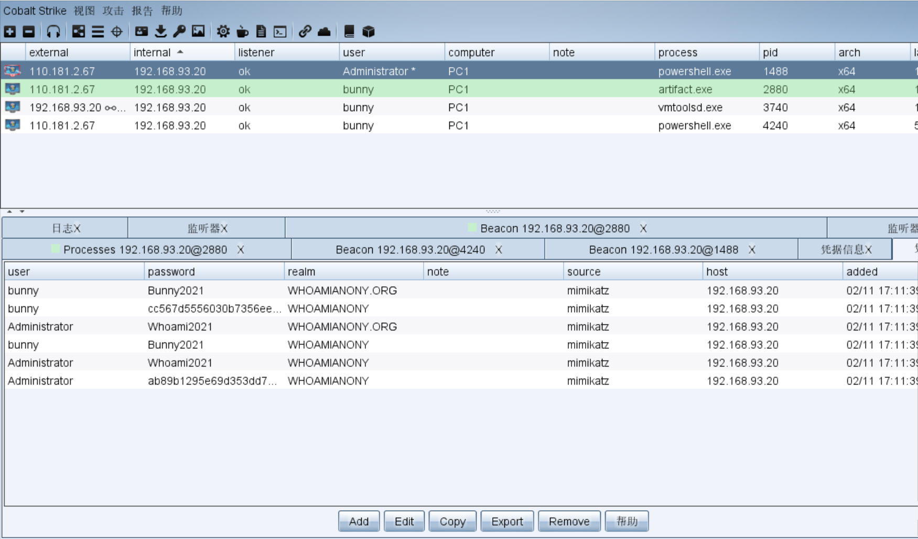Open the Processes 192.168.93.20@2880 tab
Image resolution: width=918 pixels, height=539 pixels.
[x=147, y=250]
